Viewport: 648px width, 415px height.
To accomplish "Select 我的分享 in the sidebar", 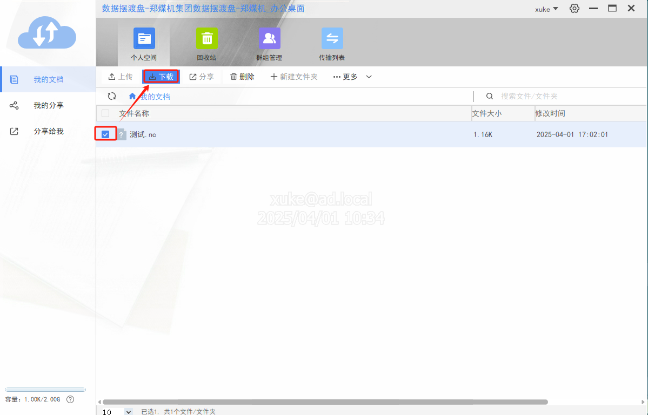I will (x=49, y=105).
